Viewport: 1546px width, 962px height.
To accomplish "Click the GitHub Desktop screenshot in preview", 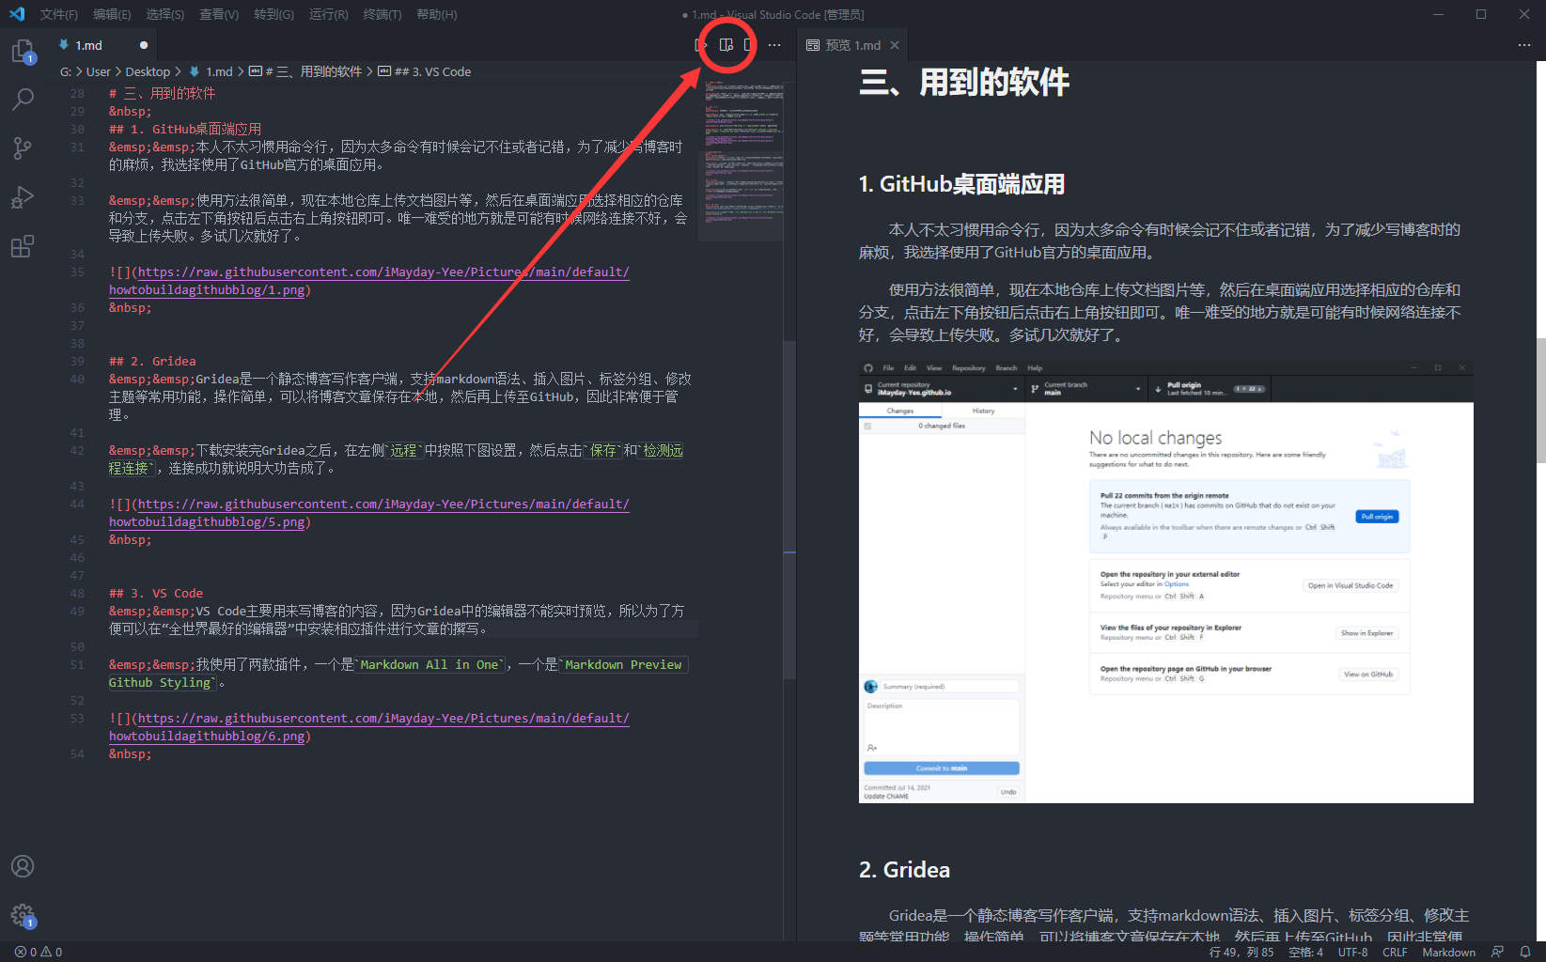I will click(x=1165, y=582).
